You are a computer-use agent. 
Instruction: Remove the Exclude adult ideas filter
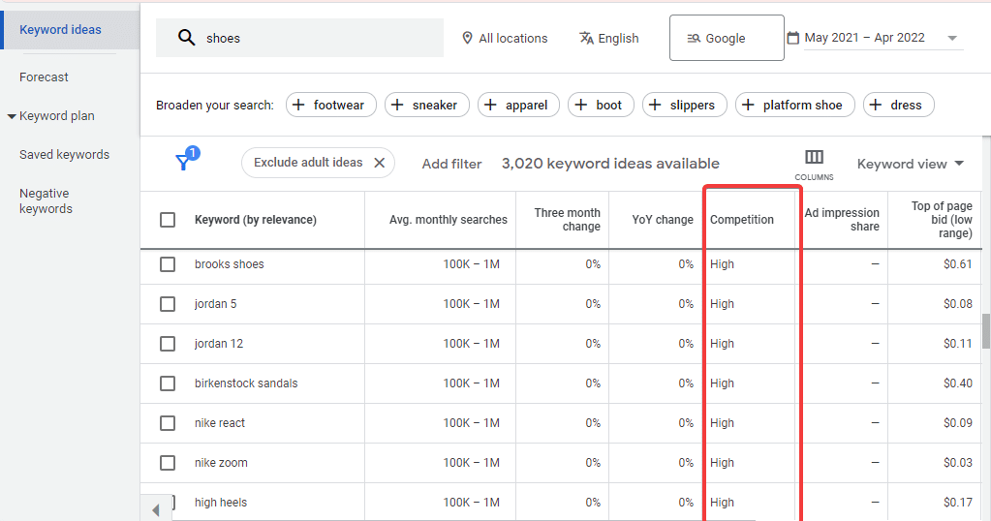(379, 163)
